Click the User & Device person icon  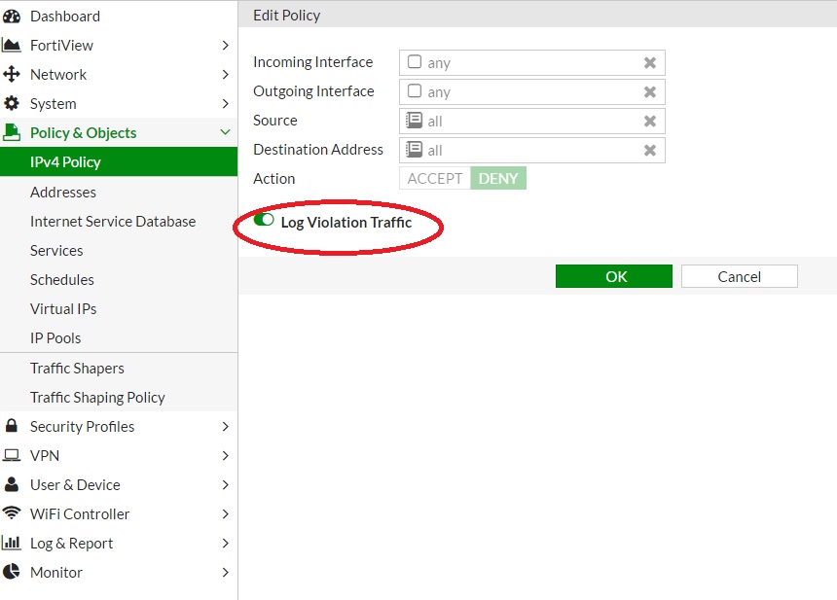pyautogui.click(x=12, y=484)
